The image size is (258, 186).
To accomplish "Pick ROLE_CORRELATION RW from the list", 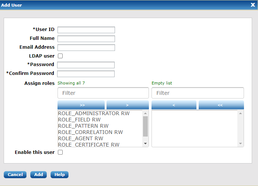I will pos(90,132).
